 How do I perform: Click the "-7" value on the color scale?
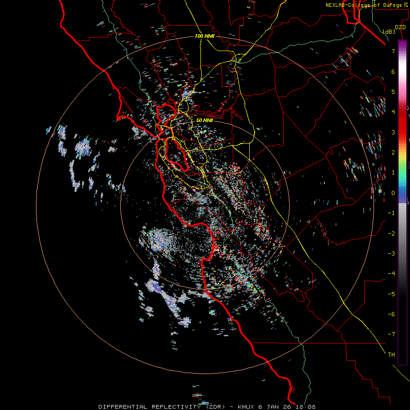coord(391,334)
